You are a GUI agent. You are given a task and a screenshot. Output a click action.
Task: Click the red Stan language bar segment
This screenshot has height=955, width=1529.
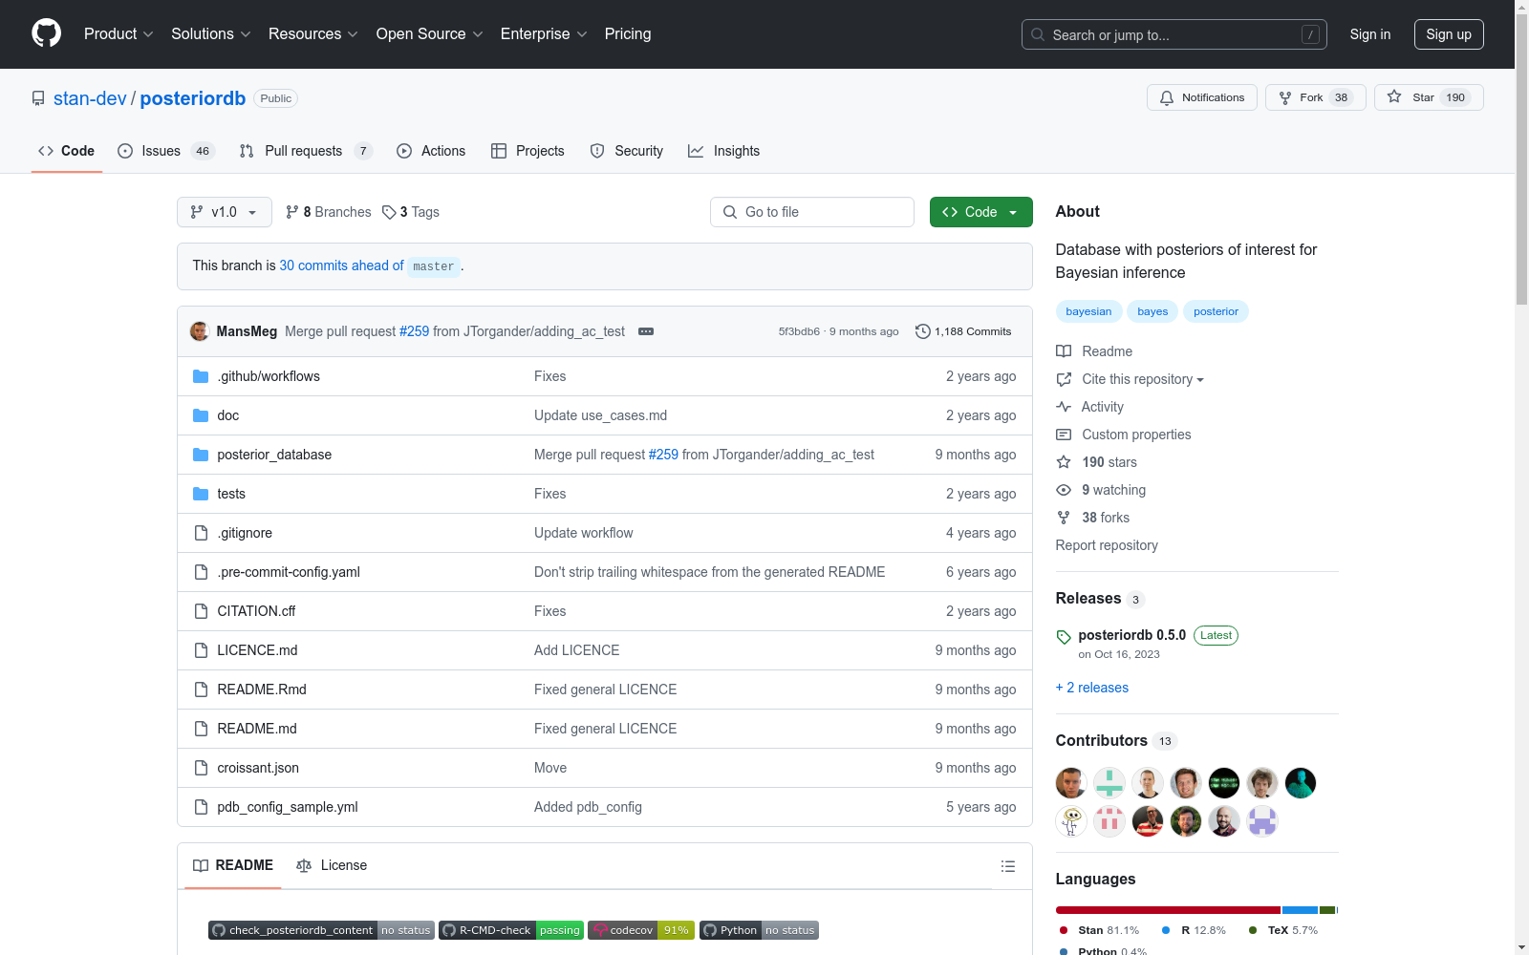tap(1168, 910)
